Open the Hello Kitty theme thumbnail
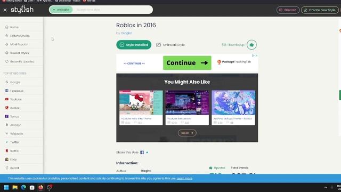 tap(141, 102)
